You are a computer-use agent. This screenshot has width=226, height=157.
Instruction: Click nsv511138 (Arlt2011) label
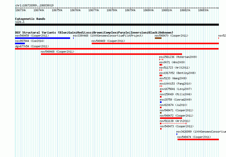(175, 121)
